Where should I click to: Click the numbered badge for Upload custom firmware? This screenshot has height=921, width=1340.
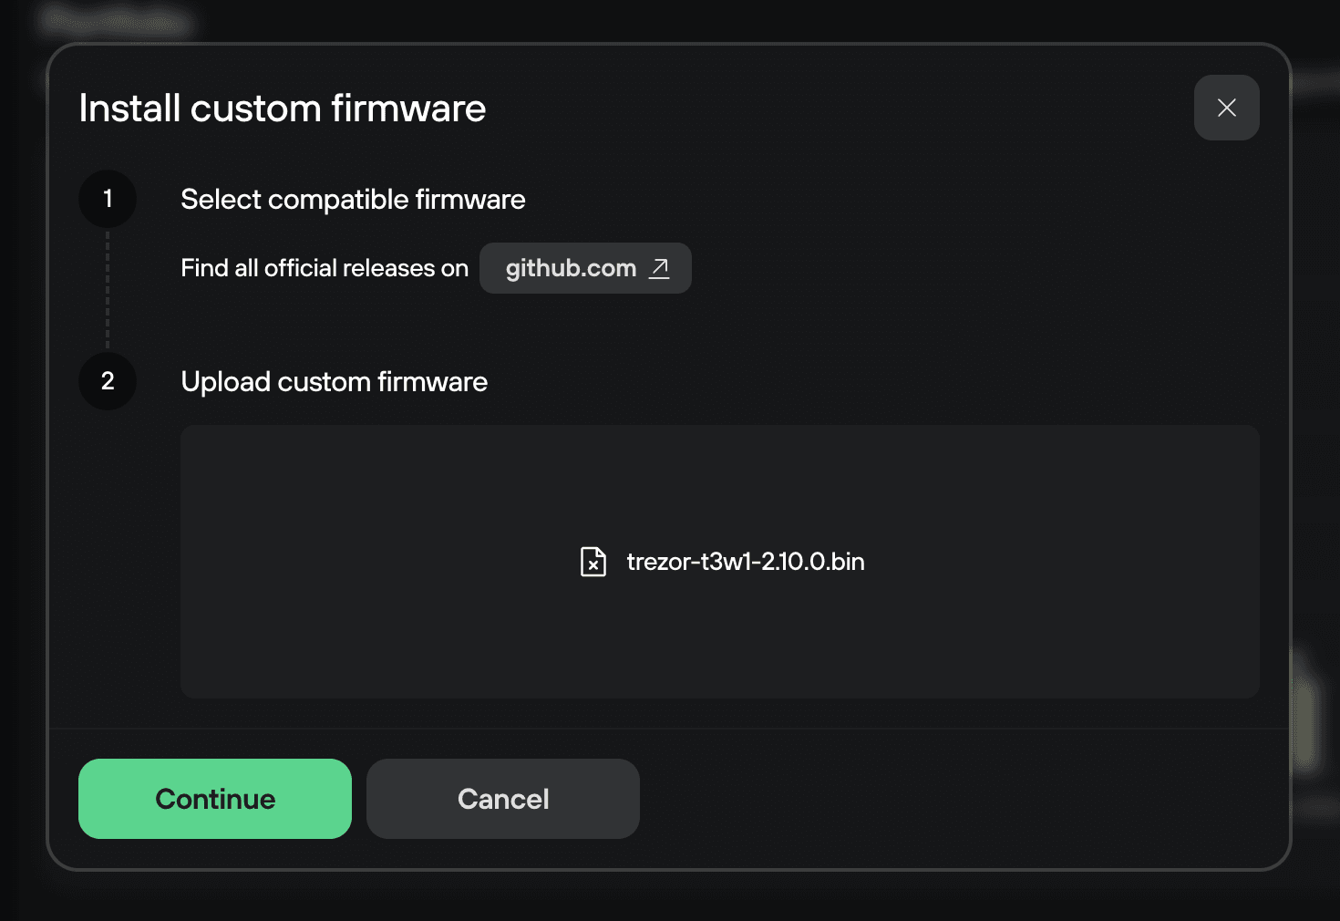pyautogui.click(x=108, y=381)
